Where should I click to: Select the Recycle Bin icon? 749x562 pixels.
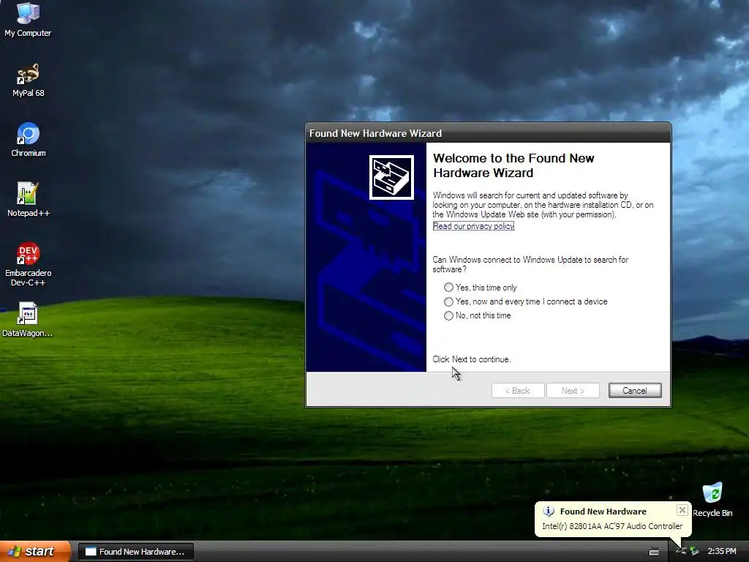click(712, 499)
